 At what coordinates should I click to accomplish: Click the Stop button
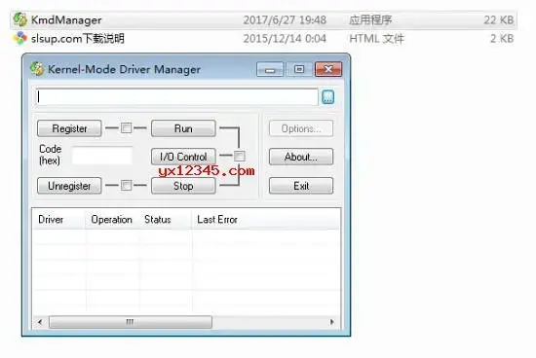coord(183,186)
